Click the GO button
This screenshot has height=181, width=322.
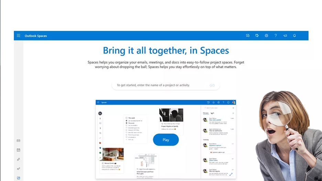(212, 85)
